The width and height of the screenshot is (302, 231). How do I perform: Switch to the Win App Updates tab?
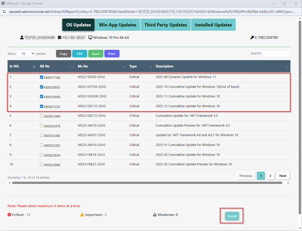[x=117, y=25]
